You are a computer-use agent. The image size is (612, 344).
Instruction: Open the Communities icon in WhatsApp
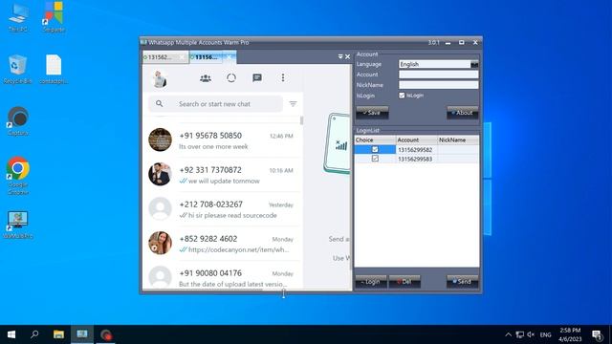pos(206,78)
